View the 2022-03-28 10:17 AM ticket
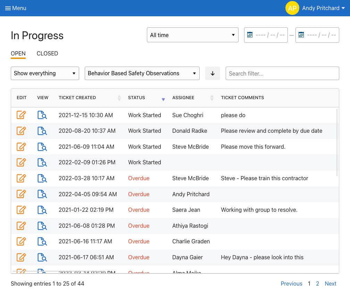Viewport: 350px width, 296px height. 42,178
